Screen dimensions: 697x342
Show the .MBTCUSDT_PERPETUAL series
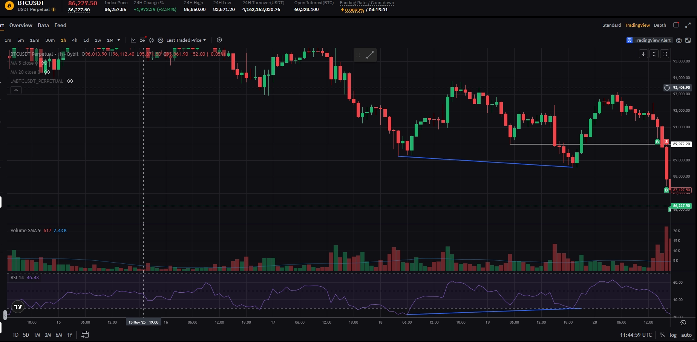click(70, 81)
